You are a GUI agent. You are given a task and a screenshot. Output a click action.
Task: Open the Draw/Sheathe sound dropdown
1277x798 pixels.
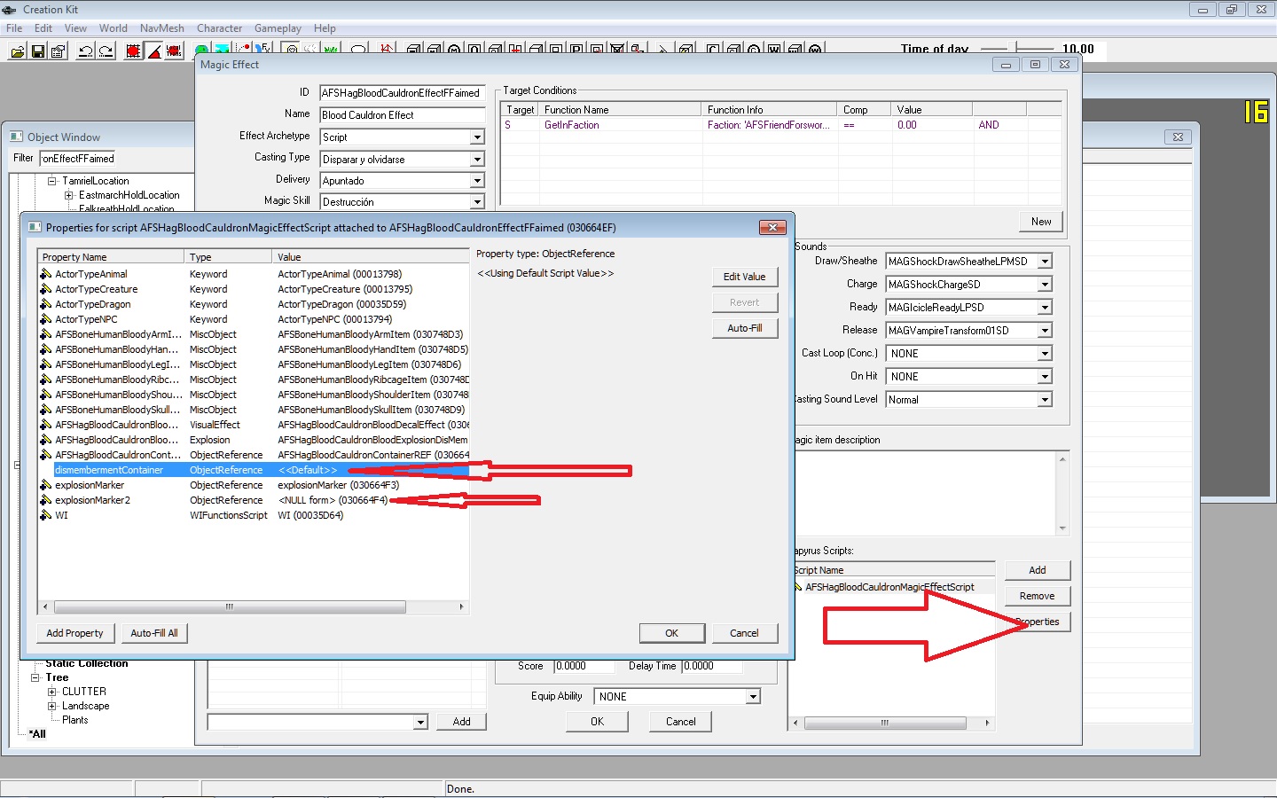pos(1045,262)
